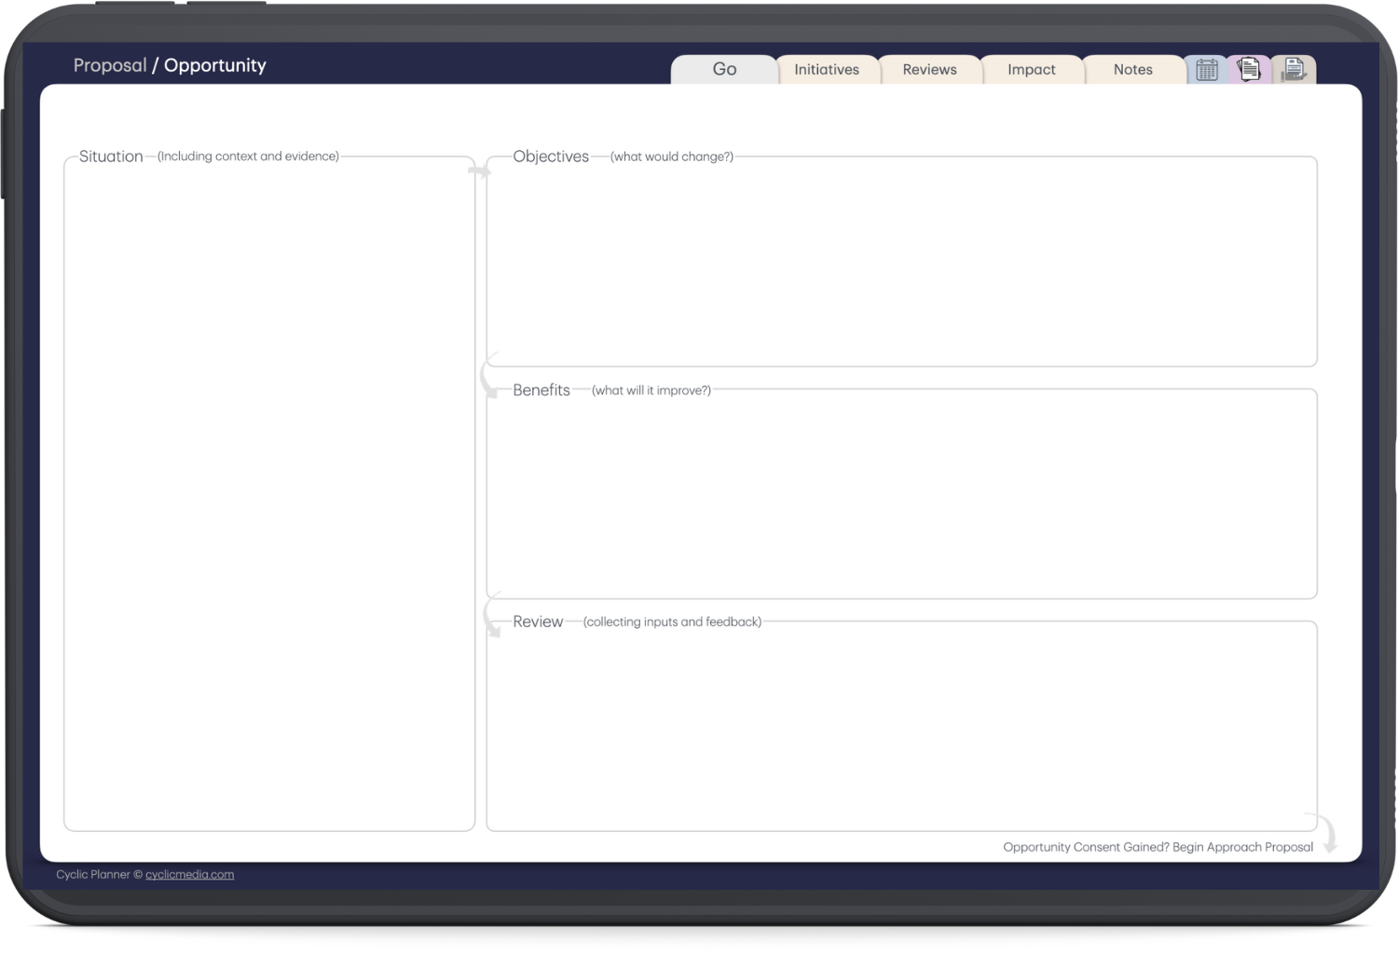Activate the Go tab

[724, 69]
